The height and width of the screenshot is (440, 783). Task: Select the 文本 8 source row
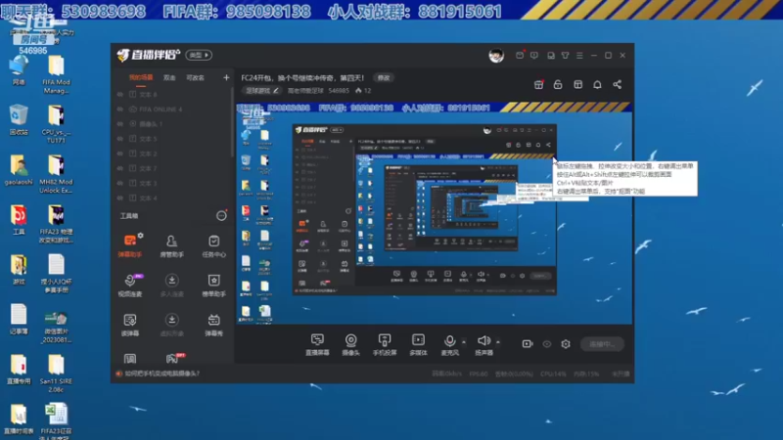coord(173,94)
